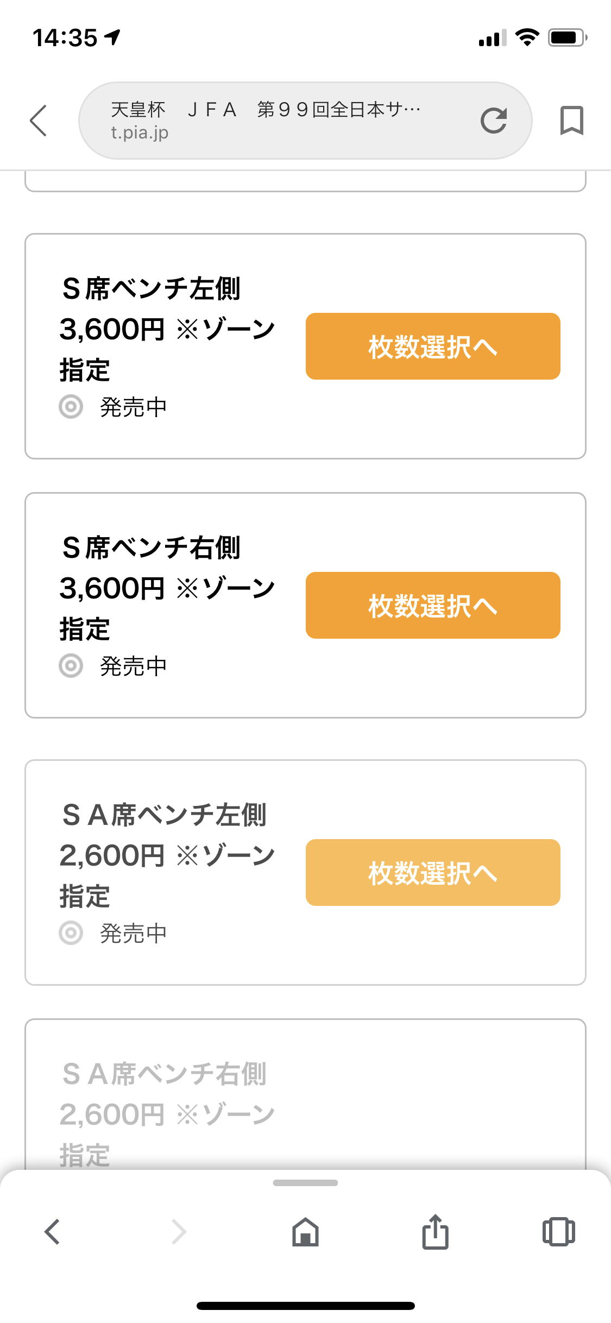Tap the bottom toolbar forward arrow
611x1323 pixels.
[179, 1231]
